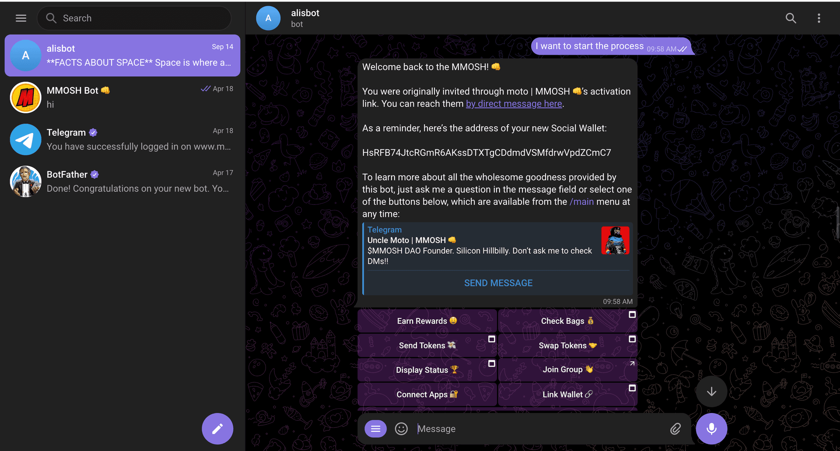
Task: Open the BotFather chat
Action: [122, 182]
